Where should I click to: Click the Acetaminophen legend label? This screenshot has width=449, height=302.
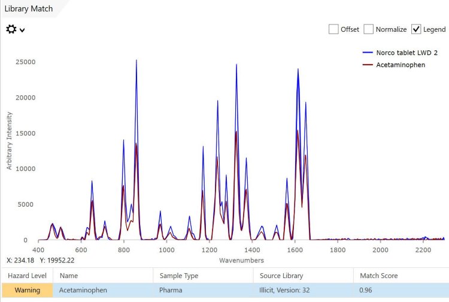coord(401,65)
